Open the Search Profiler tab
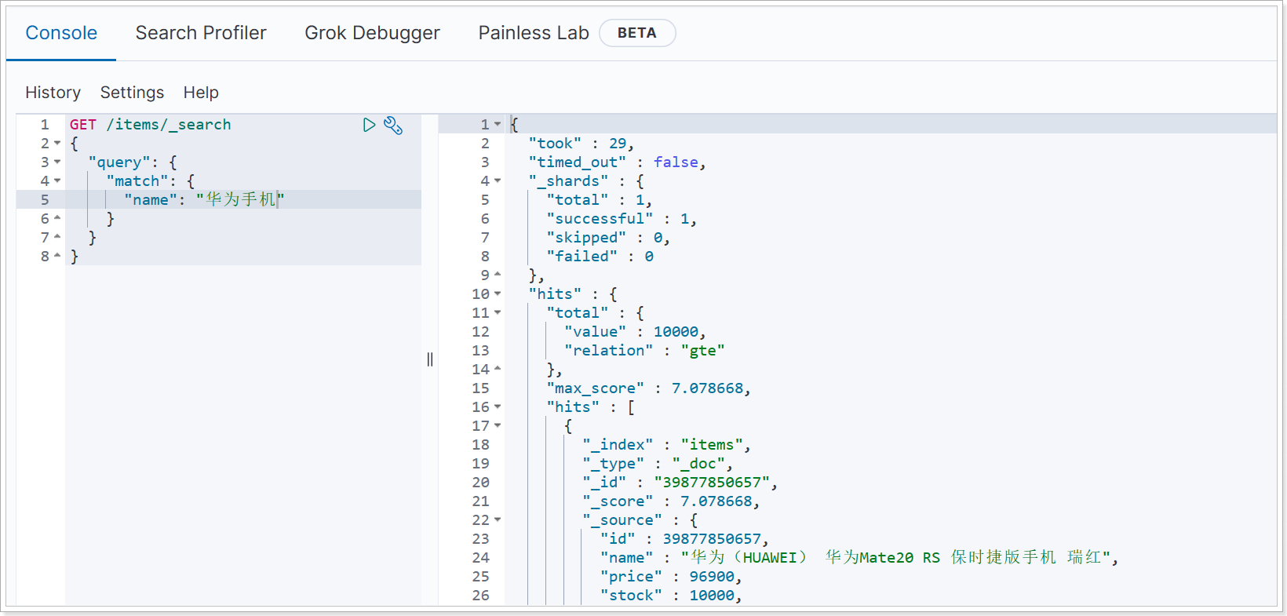This screenshot has height=616, width=1287. click(201, 33)
